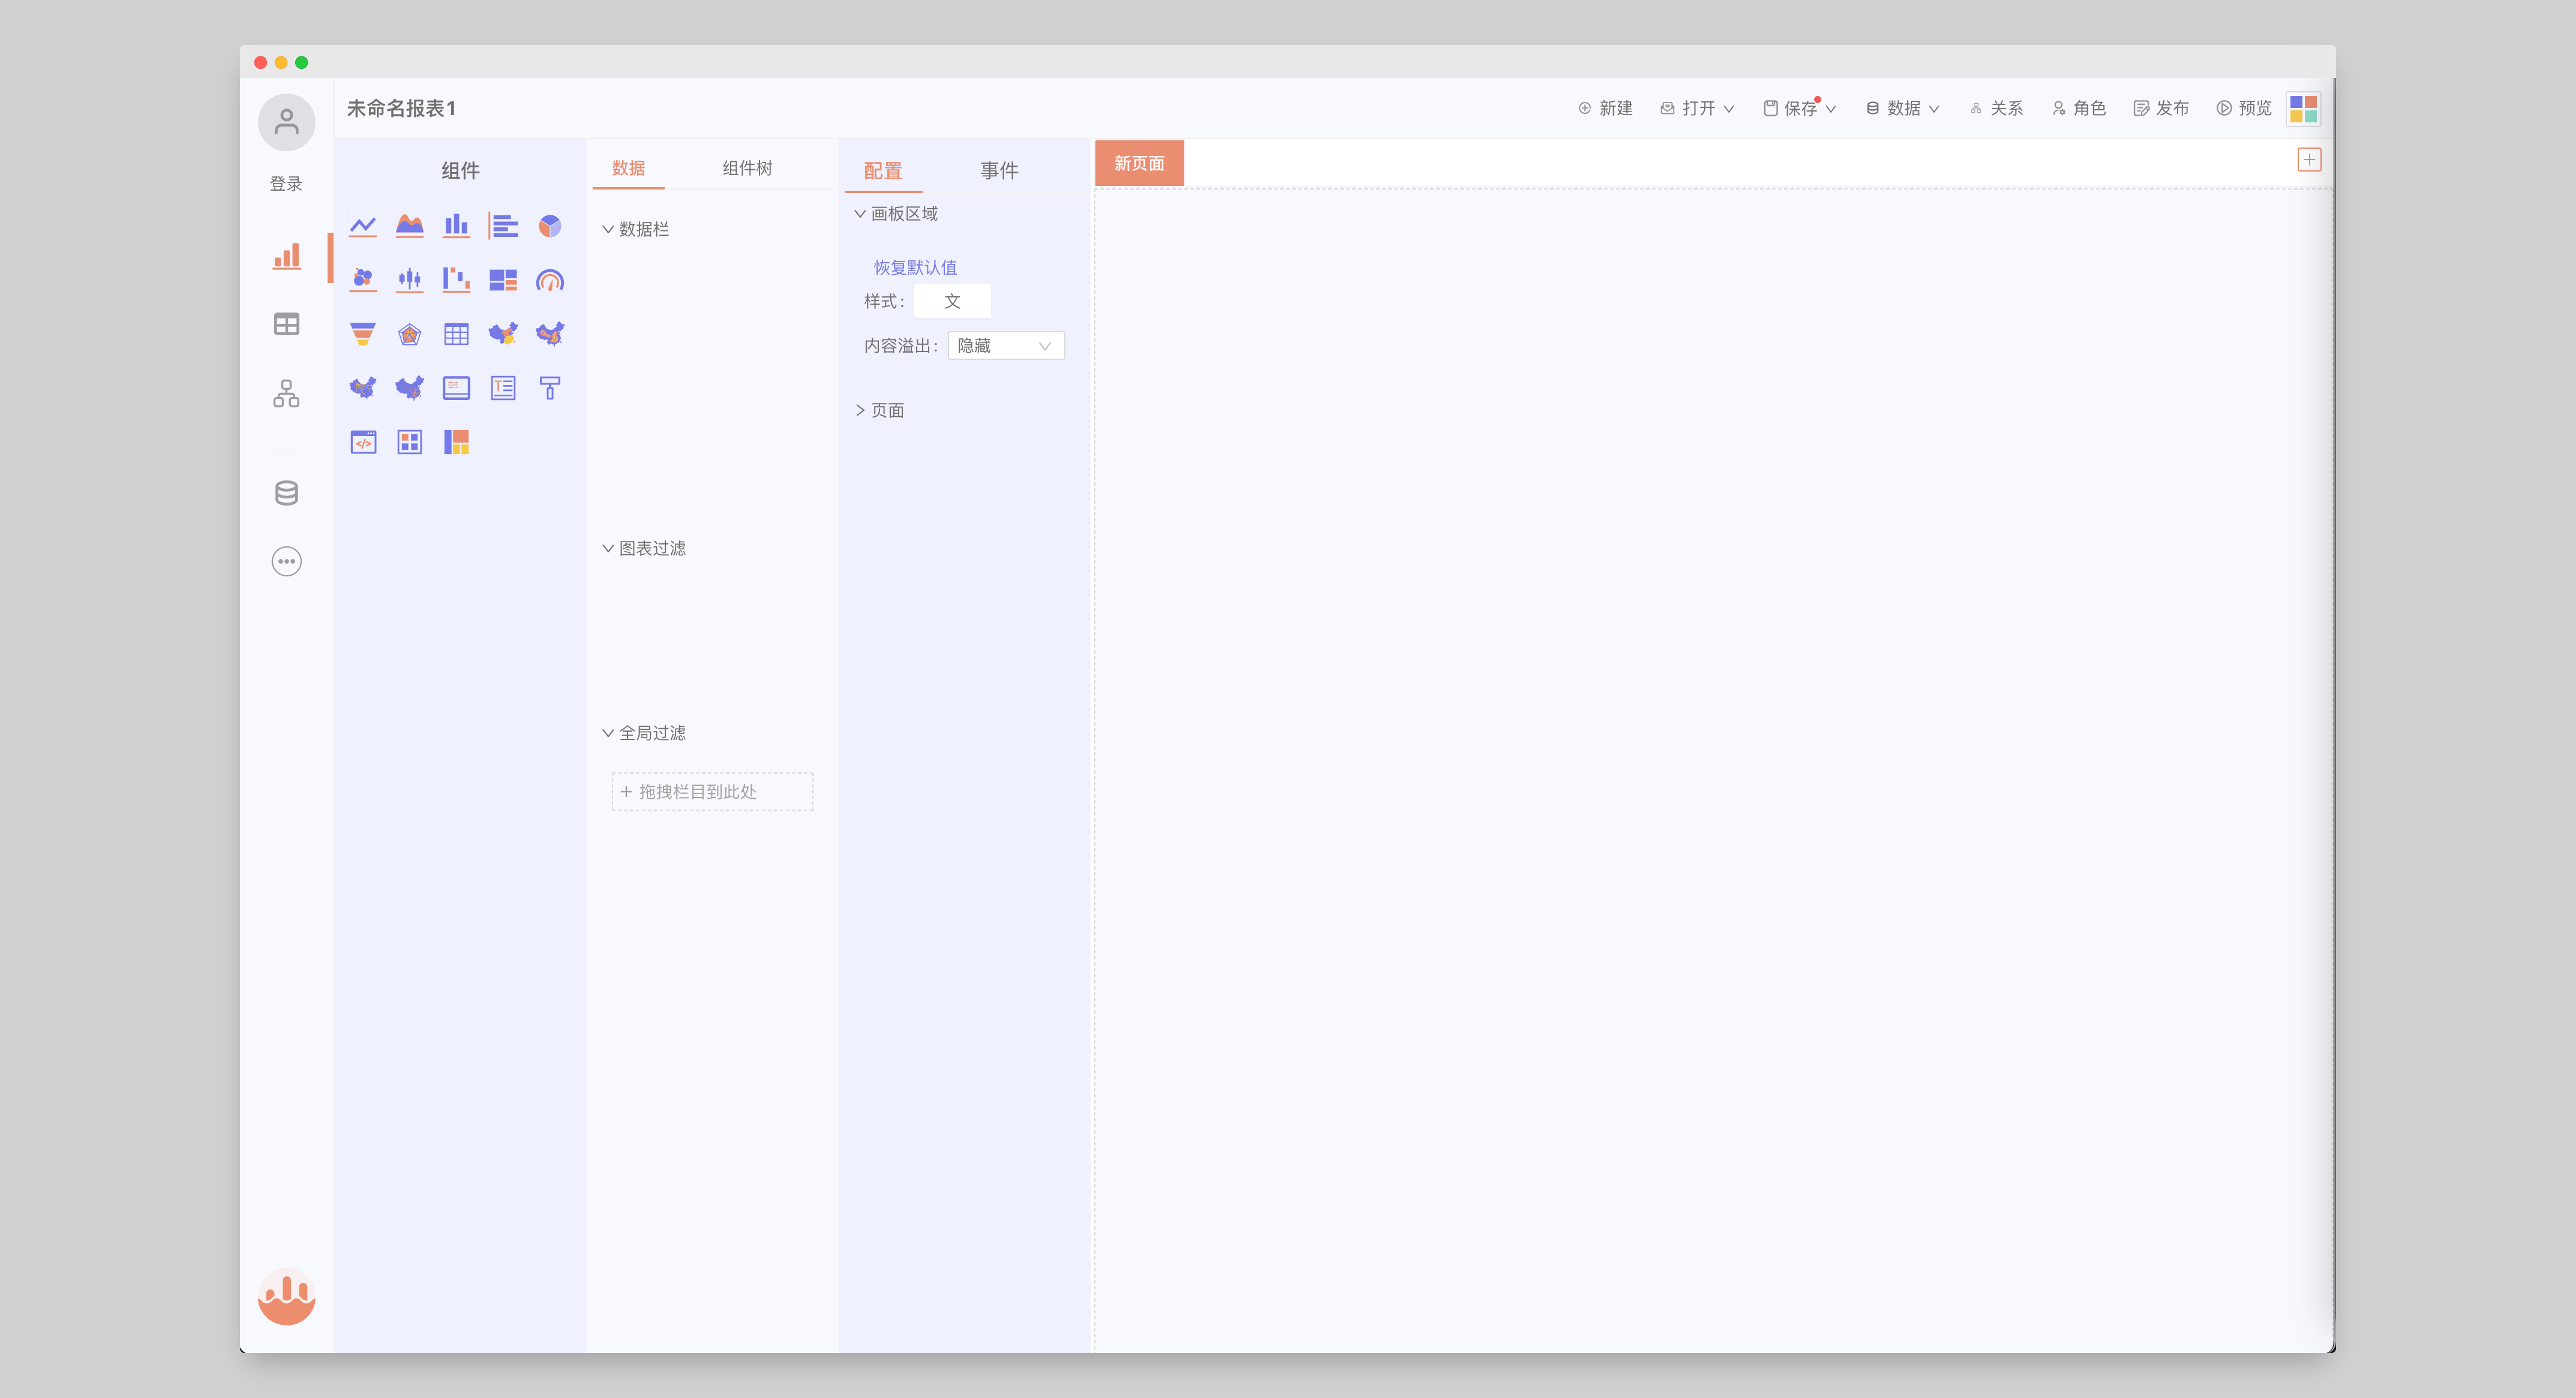Select the gauge chart component
The width and height of the screenshot is (2576, 1398).
(550, 280)
